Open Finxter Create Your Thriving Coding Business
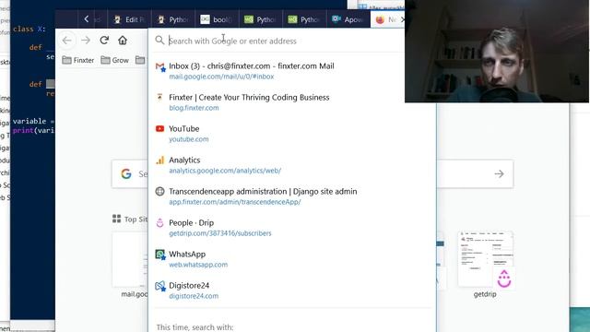This screenshot has height=332, width=590. coord(249,97)
